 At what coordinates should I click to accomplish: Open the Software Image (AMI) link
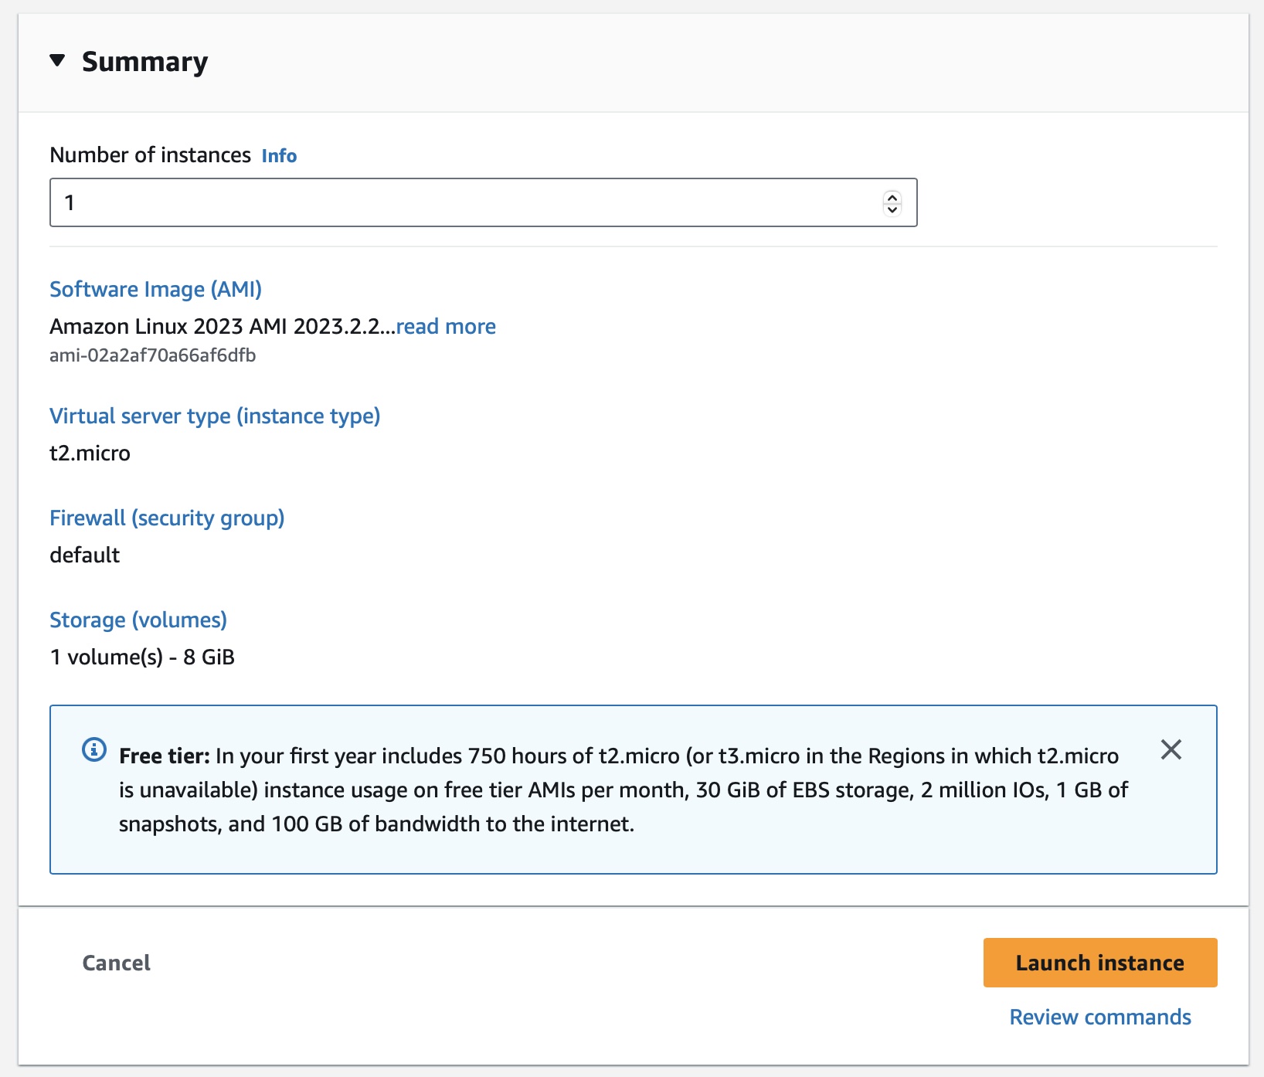click(x=155, y=289)
